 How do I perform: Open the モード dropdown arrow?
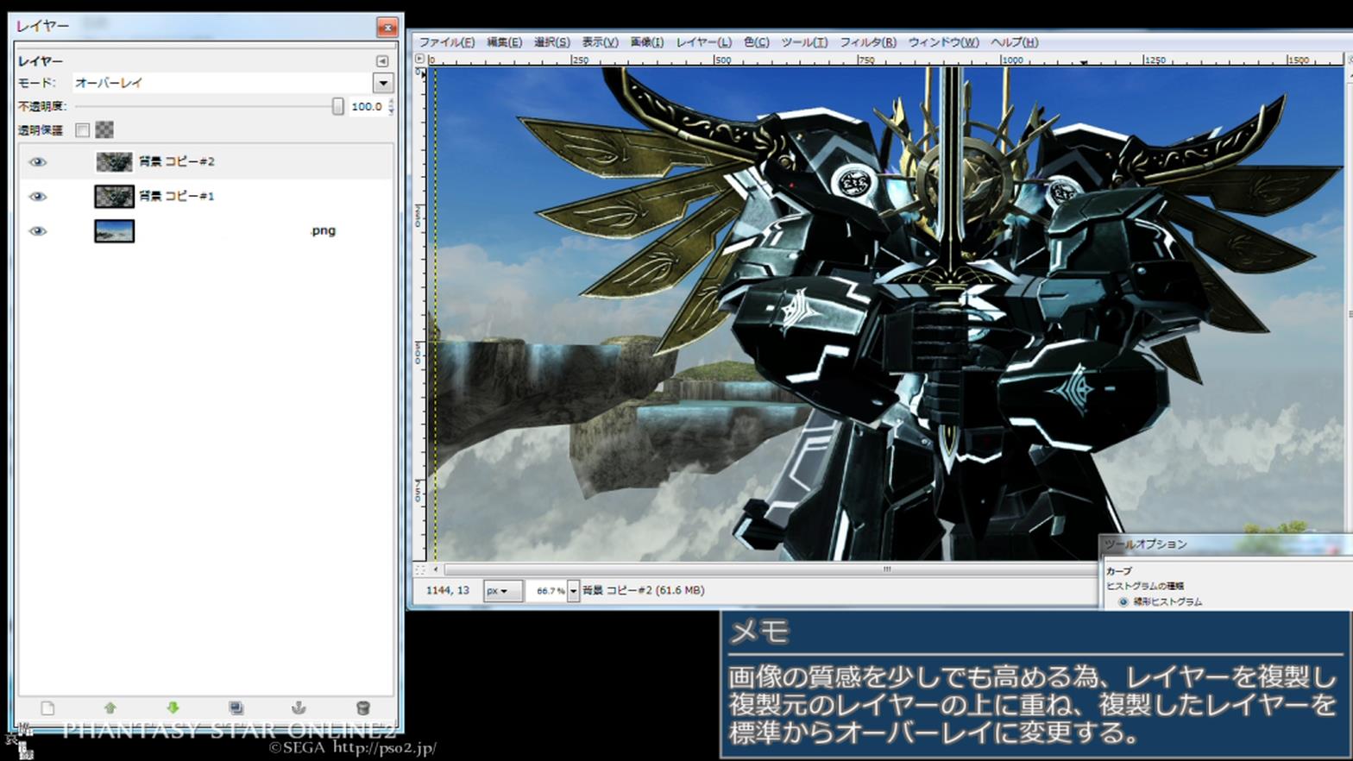[x=383, y=83]
